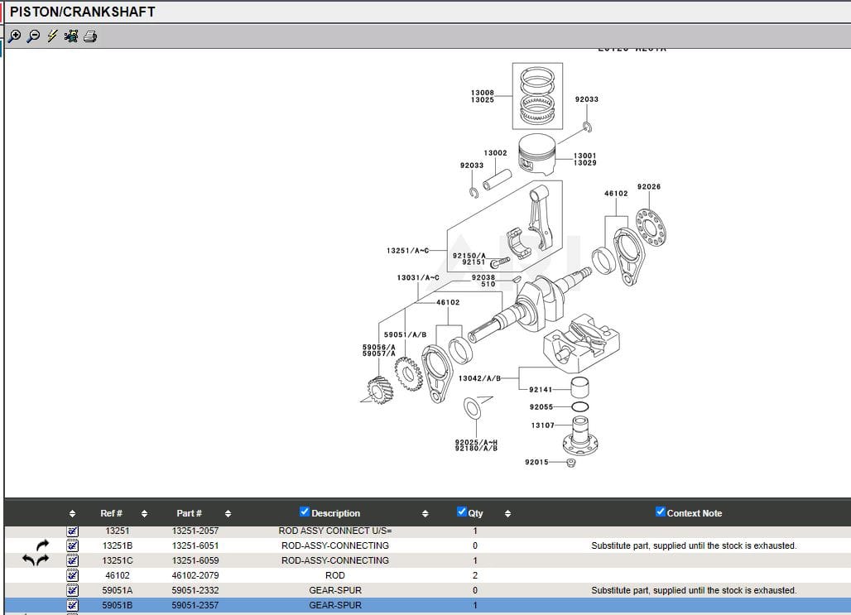
Task: Select the 59051-2357 GEAR-SPUR row
Action: (334, 605)
